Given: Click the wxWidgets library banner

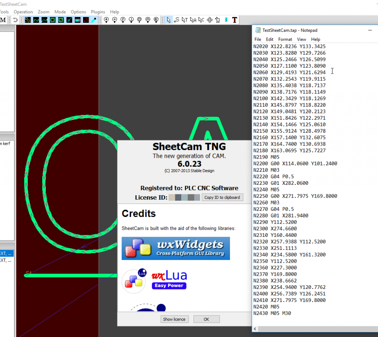Looking at the screenshot, I should (x=176, y=248).
